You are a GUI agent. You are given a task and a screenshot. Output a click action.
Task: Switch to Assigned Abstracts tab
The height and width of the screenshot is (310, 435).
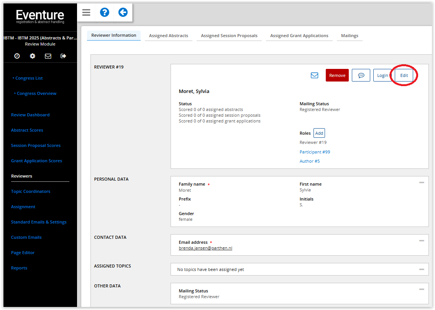(169, 36)
